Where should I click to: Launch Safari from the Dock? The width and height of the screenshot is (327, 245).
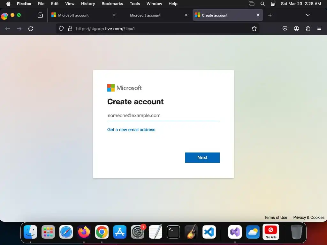click(x=66, y=232)
